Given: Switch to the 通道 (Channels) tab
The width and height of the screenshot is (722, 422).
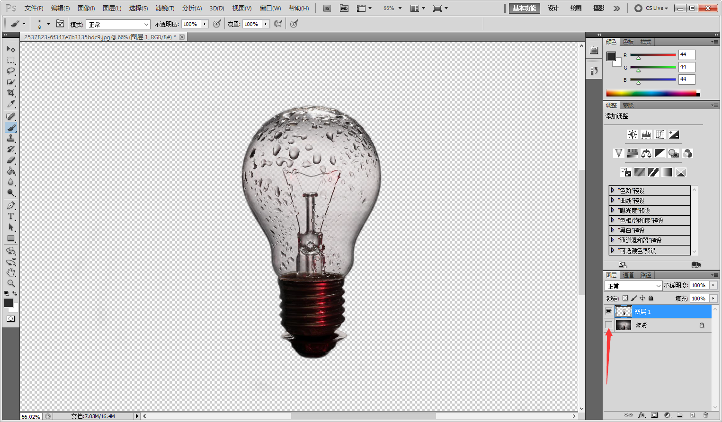Looking at the screenshot, I should pyautogui.click(x=628, y=275).
